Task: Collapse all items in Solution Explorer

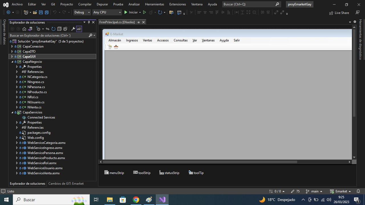Action: coord(59,29)
